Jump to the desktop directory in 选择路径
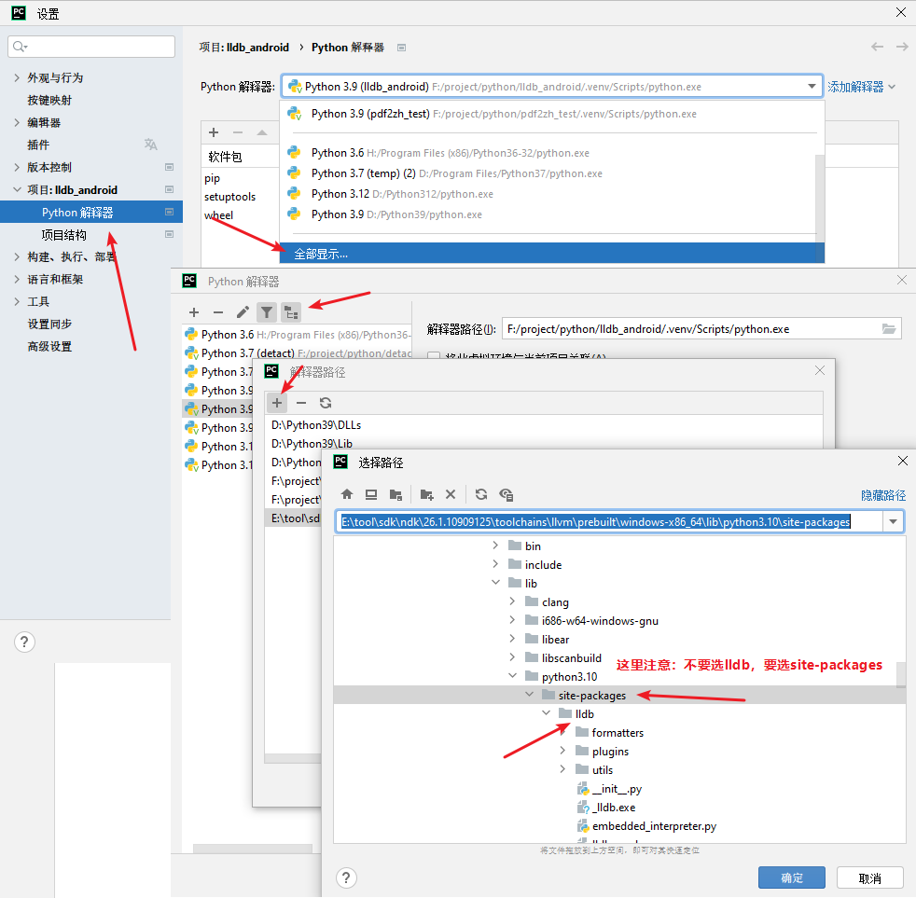This screenshot has width=916, height=898. [371, 494]
